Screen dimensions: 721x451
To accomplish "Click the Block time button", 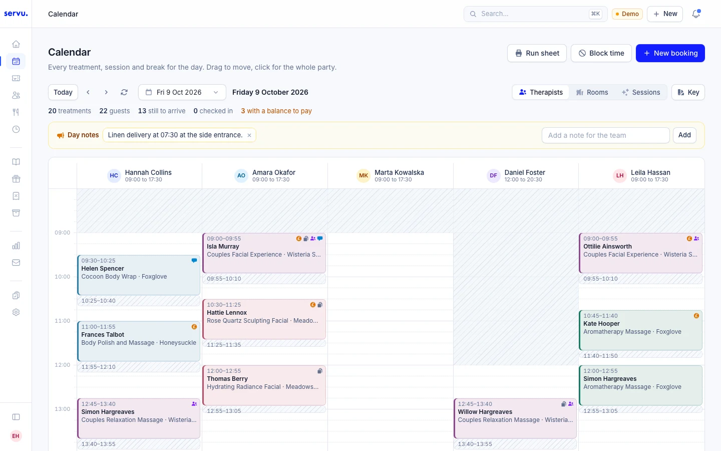I will point(601,53).
